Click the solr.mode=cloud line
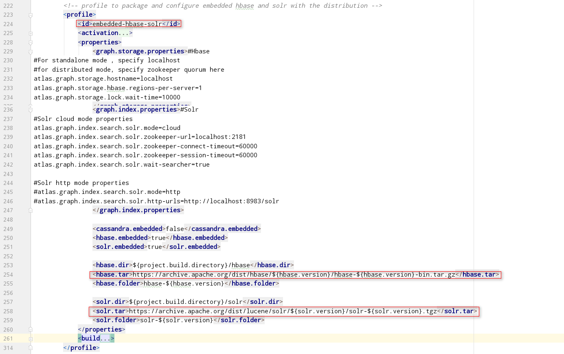This screenshot has height=354, width=564. [107, 128]
